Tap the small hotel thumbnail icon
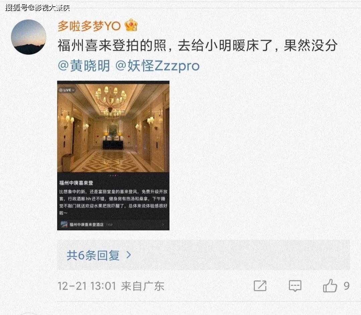Image resolution: width=361 pixels, height=315 pixels. (64, 224)
